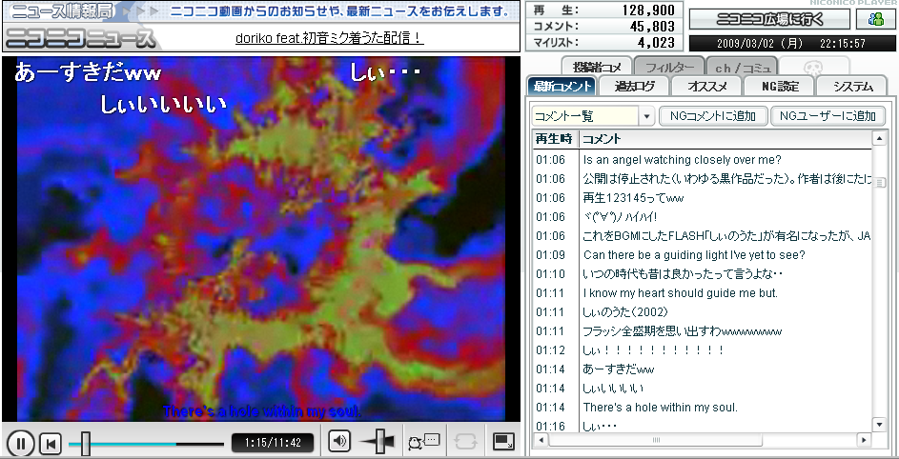Click the date and time display
Screen dimensions: 899x459
tap(791, 44)
